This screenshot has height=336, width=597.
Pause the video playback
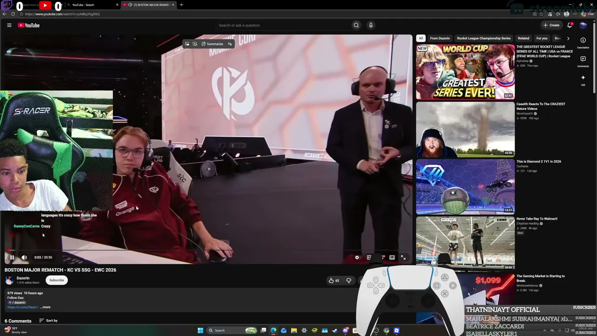point(12,257)
